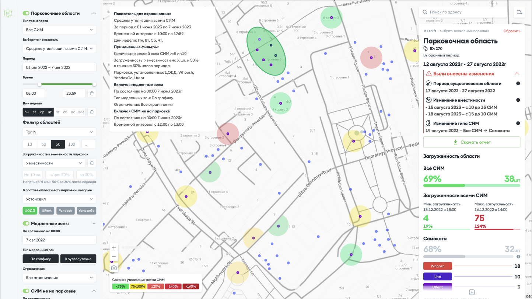Image resolution: width=532 pixels, height=299 pixels.
Task: Zoom out on the map
Action: click(x=114, y=257)
